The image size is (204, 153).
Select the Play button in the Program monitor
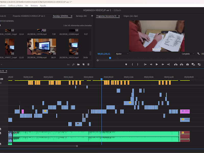tap(157, 64)
